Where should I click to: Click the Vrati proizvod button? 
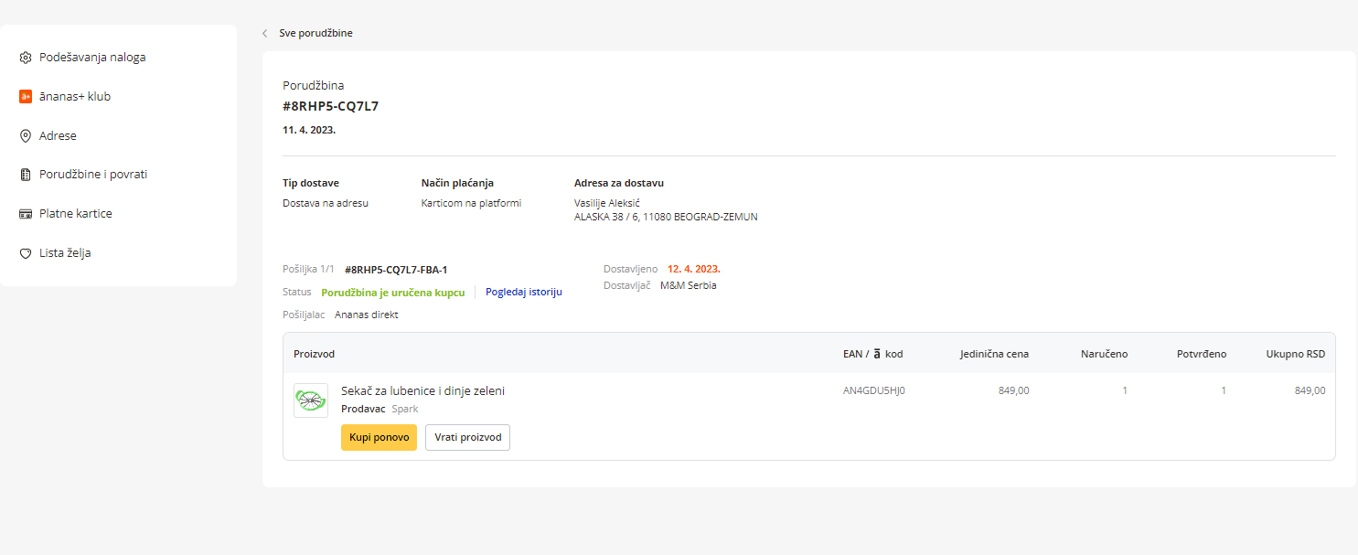[x=467, y=438]
